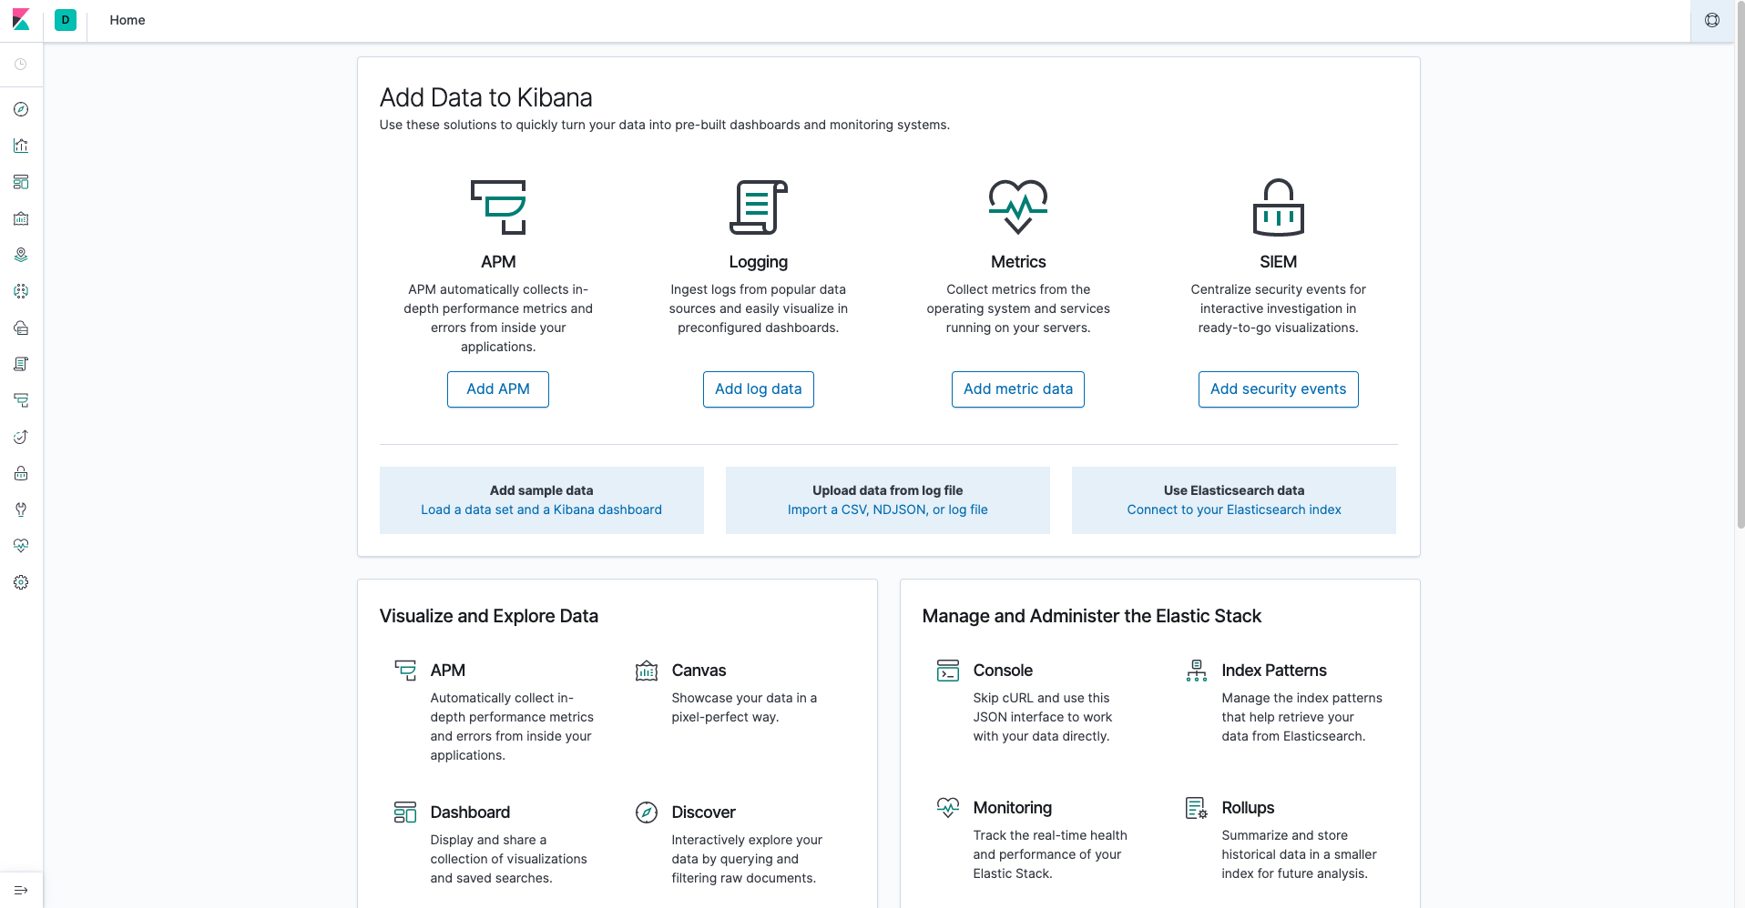The image size is (1745, 908).
Task: Open Stack Monitoring heartbeat icon in sidebar
Action: (x=21, y=546)
